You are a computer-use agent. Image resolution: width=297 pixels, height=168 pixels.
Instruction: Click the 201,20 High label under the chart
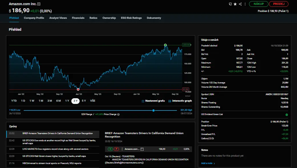pyautogui.click(x=186, y=110)
